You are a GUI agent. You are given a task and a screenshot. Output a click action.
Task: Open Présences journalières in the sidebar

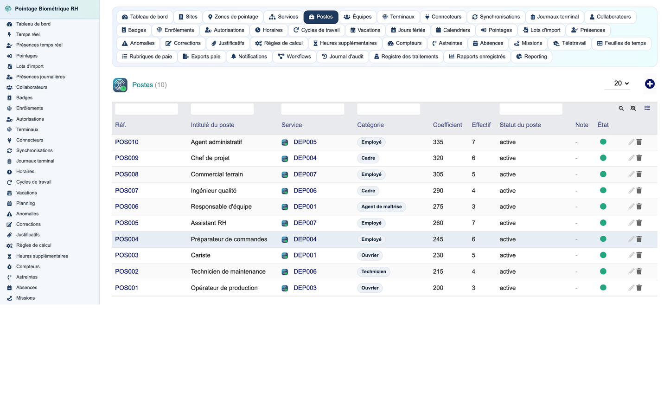40,77
